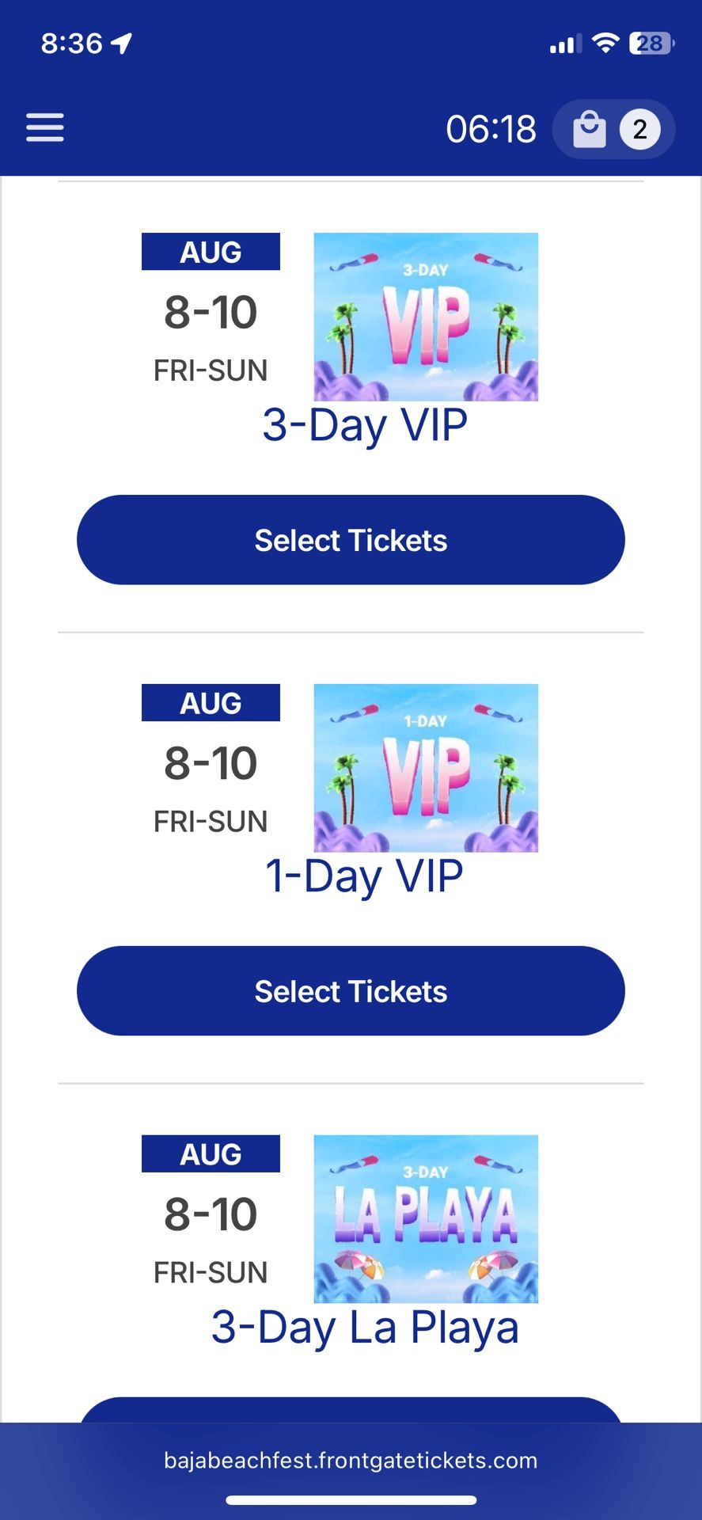Viewport: 702px width, 1520px height.
Task: Open the shopping bag cart icon
Action: coord(590,129)
